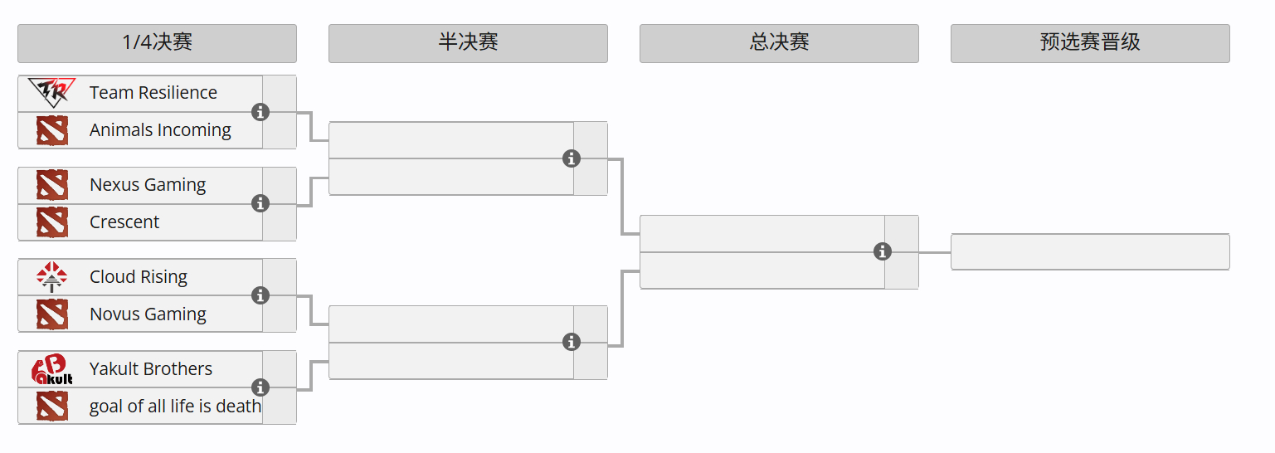Image resolution: width=1275 pixels, height=453 pixels.
Task: Open the Nexus Gaming team link
Action: 148,185
